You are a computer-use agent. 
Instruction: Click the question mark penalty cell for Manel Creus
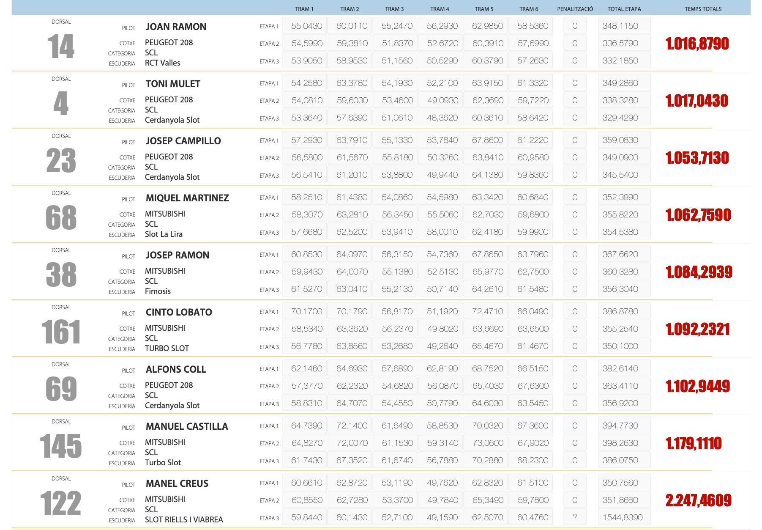coord(575,517)
